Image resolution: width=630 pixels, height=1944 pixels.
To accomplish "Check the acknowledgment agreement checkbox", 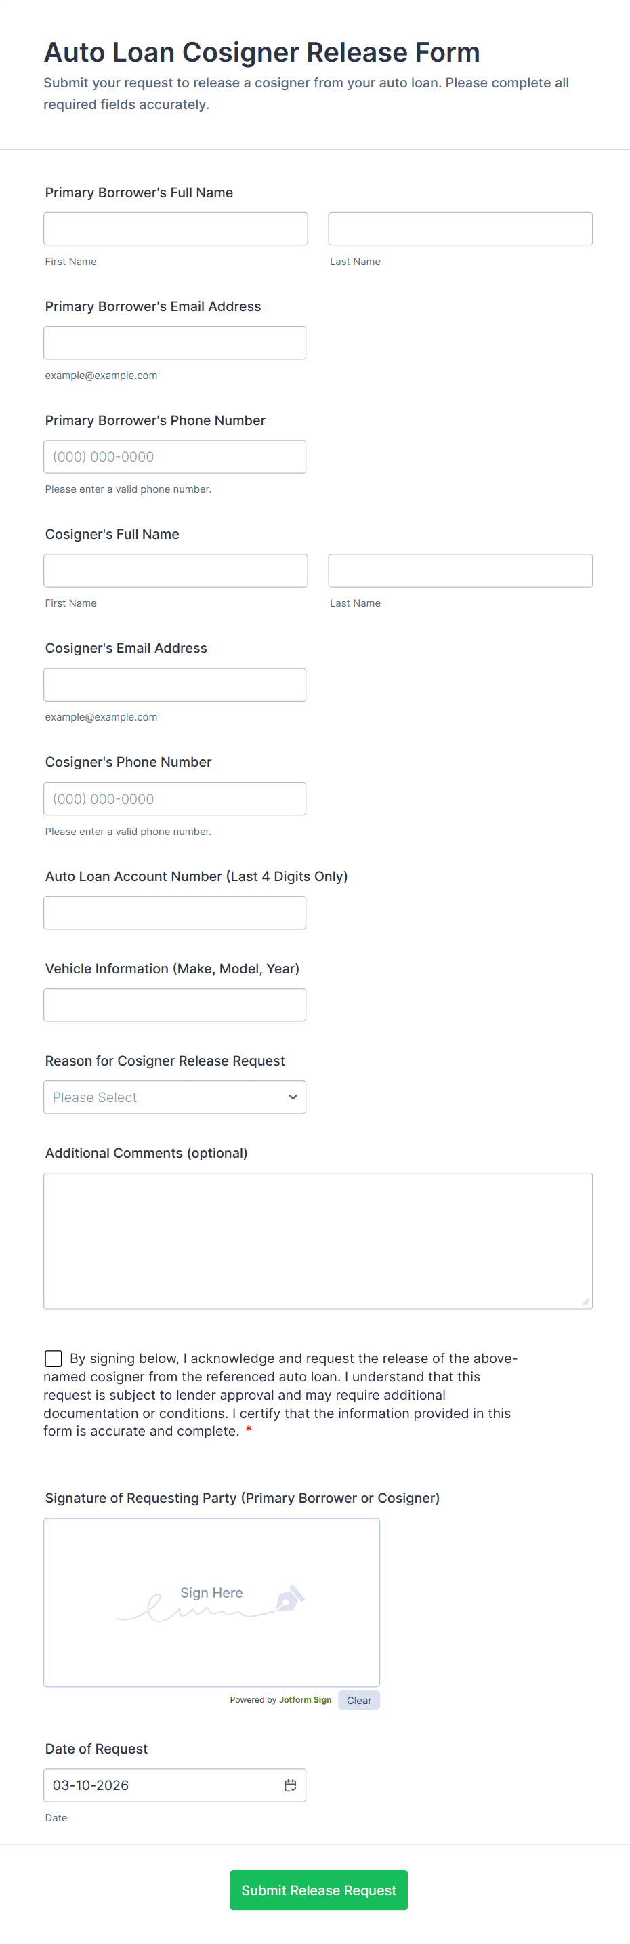I will click(x=54, y=1358).
